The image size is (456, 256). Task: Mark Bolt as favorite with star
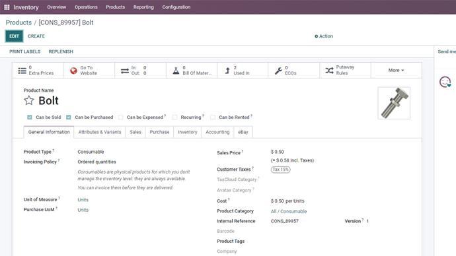click(x=29, y=100)
